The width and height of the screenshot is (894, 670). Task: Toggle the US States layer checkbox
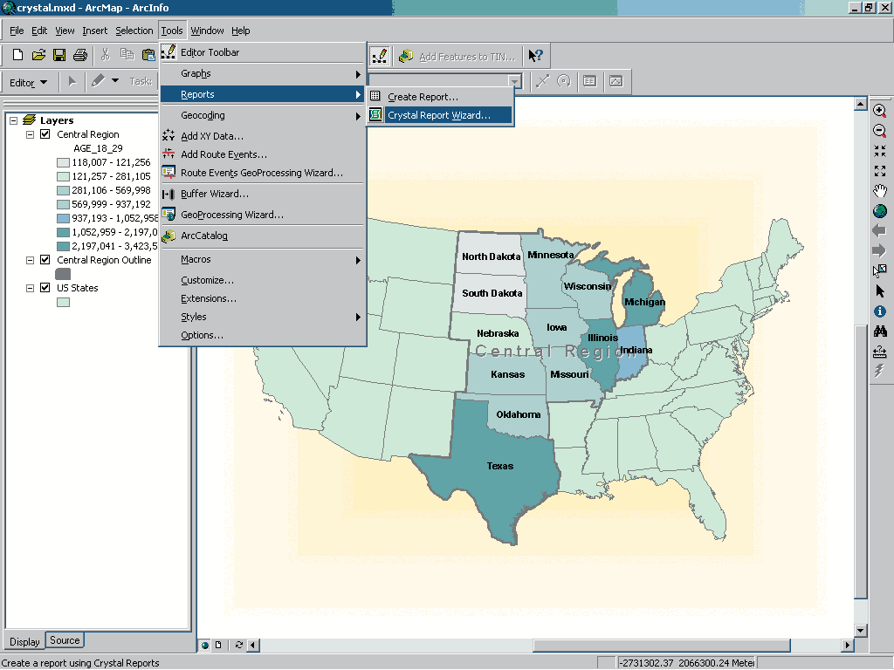[x=45, y=288]
